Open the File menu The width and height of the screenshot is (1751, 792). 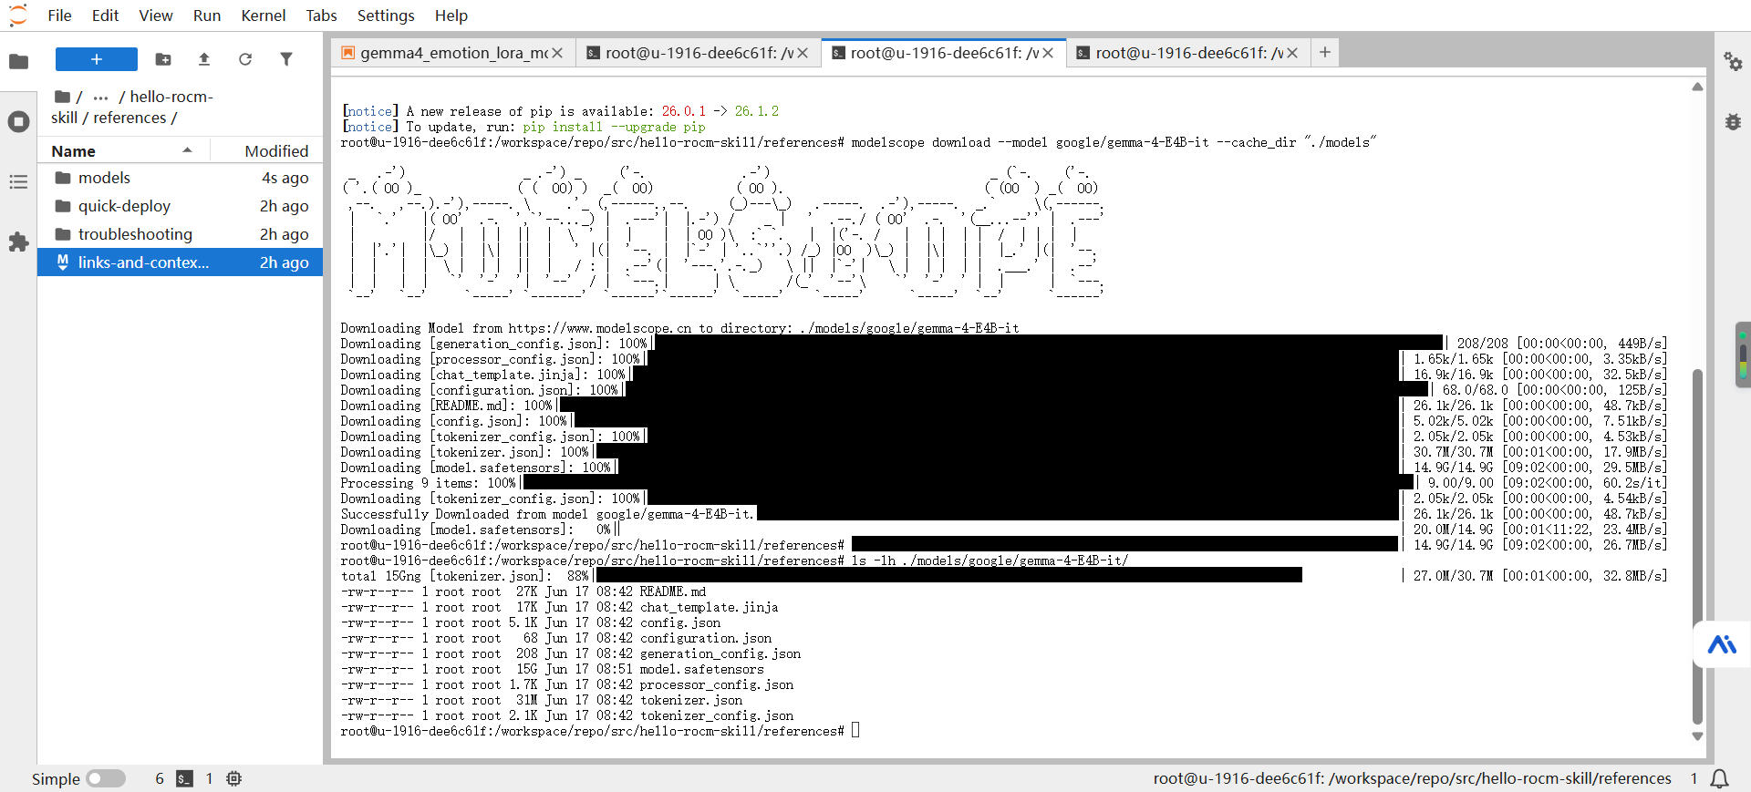(x=59, y=15)
